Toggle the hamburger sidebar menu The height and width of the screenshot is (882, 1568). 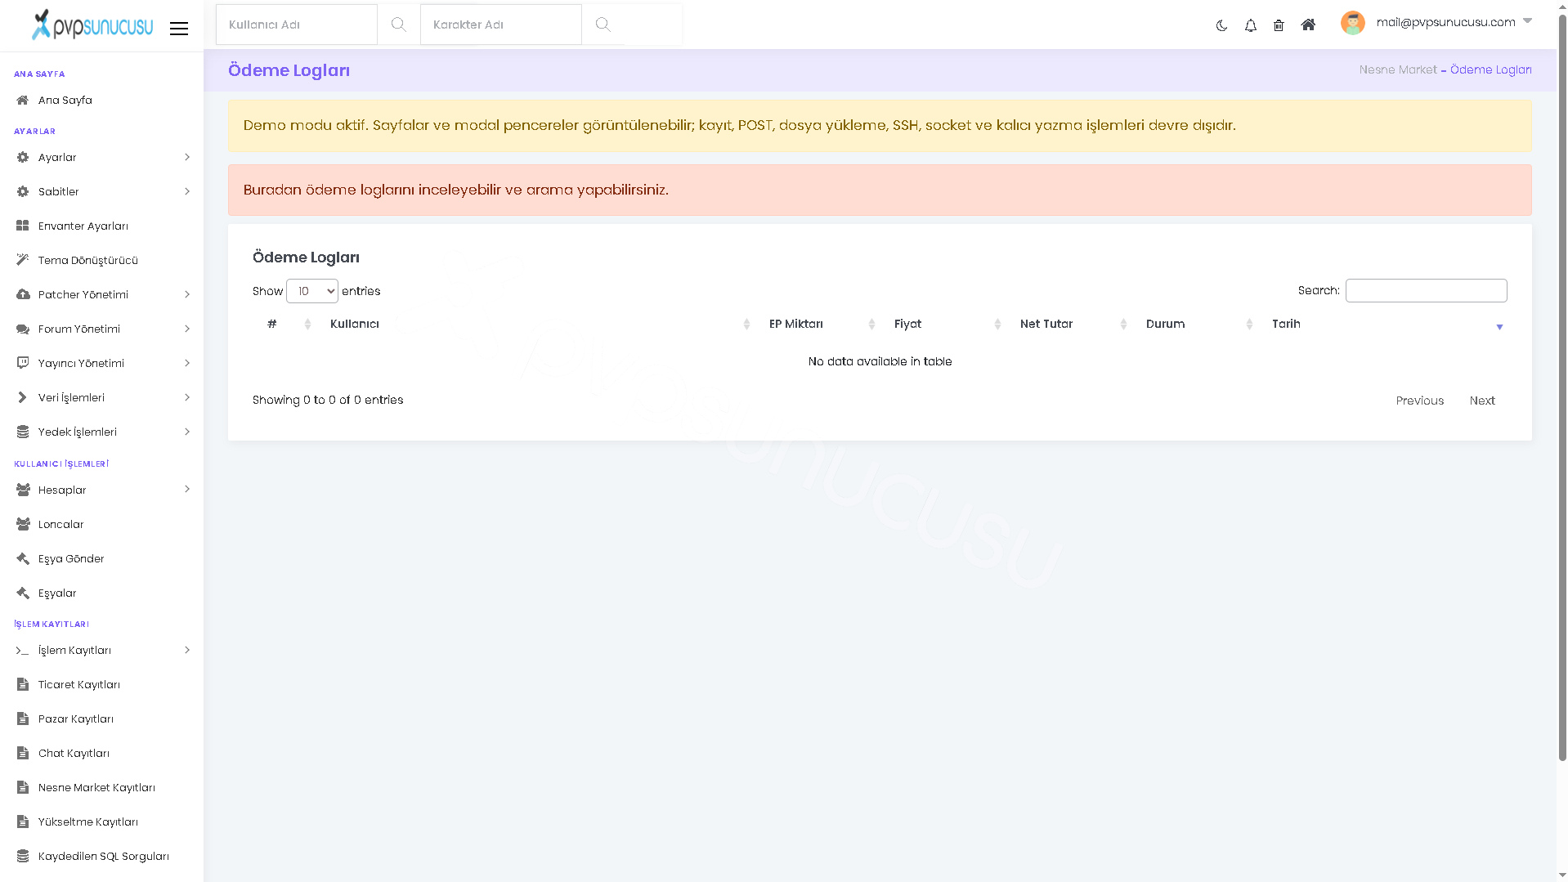click(179, 29)
